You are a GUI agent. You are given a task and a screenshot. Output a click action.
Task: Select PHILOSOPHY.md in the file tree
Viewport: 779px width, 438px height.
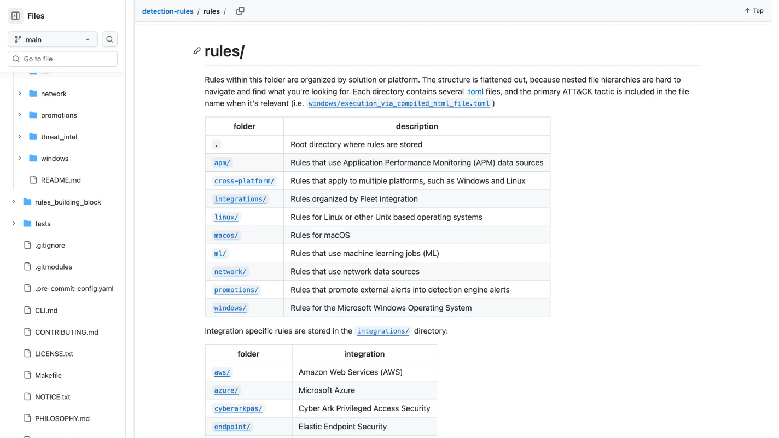coord(62,418)
